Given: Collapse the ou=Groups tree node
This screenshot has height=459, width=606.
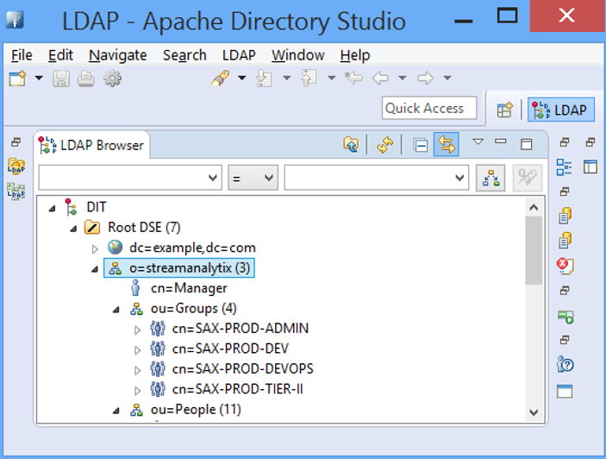Looking at the screenshot, I should tap(116, 309).
